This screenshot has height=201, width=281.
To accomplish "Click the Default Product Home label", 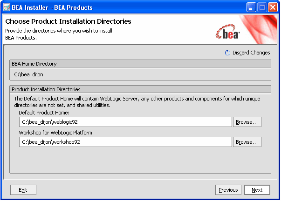I will point(44,113).
